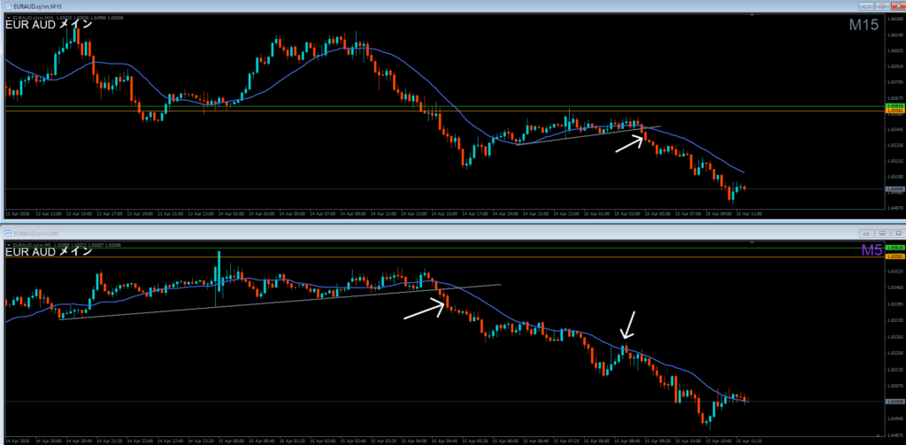Minimize the M5 chart window
Viewport: 906px width, 445px height.
[x=866, y=233]
